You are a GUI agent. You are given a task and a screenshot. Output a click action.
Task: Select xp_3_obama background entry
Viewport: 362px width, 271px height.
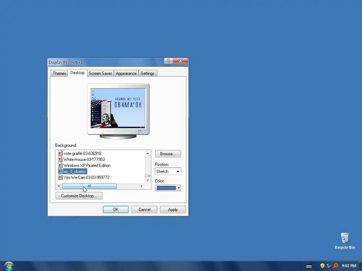click(75, 171)
